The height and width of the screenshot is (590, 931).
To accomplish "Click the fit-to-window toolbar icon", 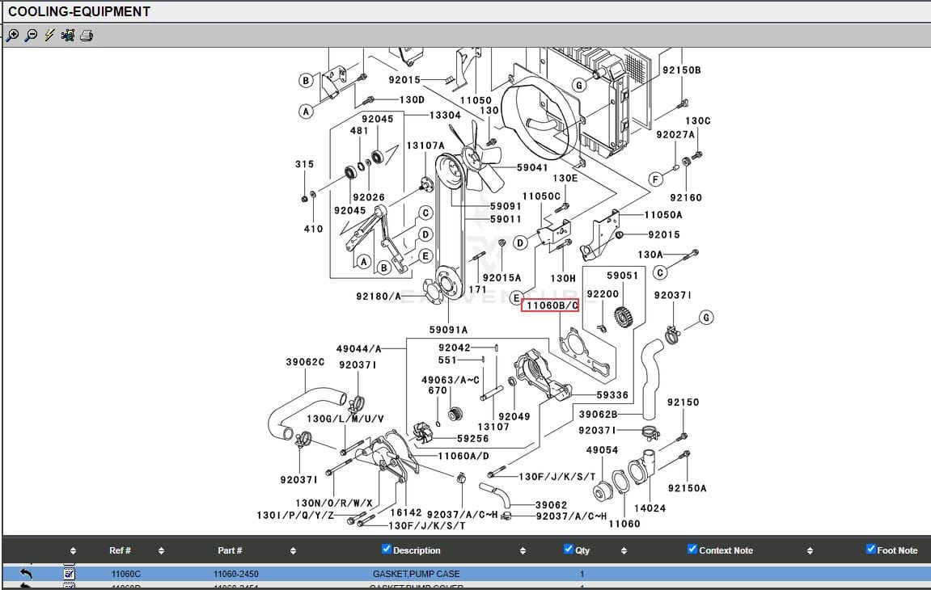I will click(68, 36).
